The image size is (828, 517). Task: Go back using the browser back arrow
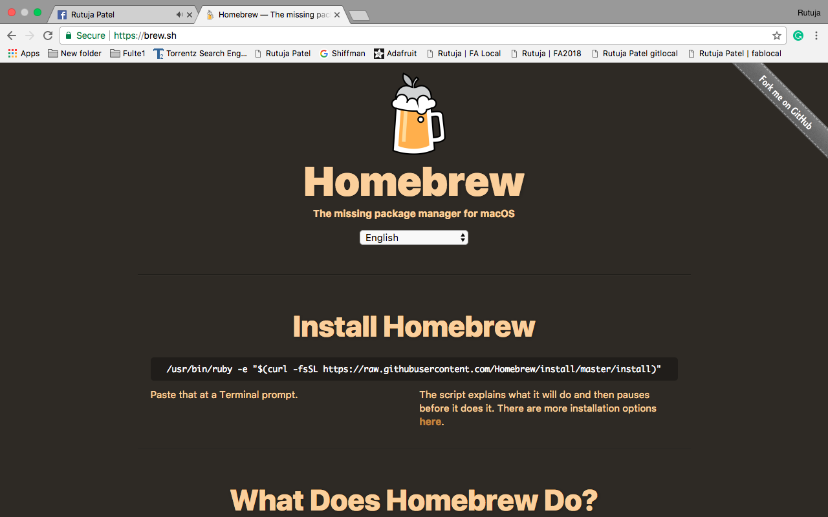pyautogui.click(x=12, y=36)
